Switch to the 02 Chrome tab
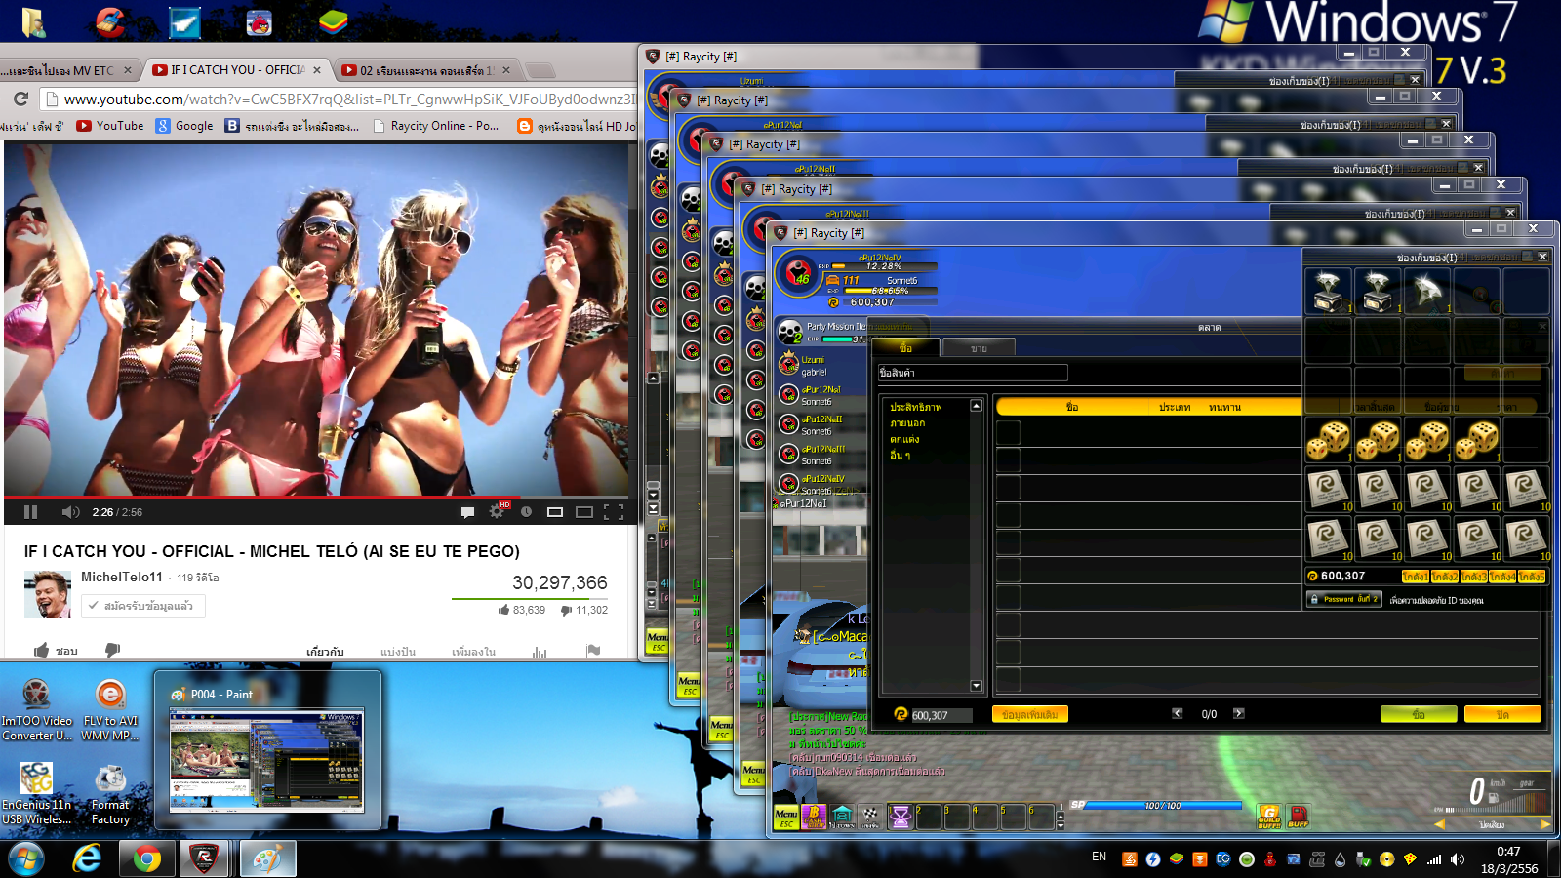This screenshot has height=878, width=1561. tap(426, 70)
